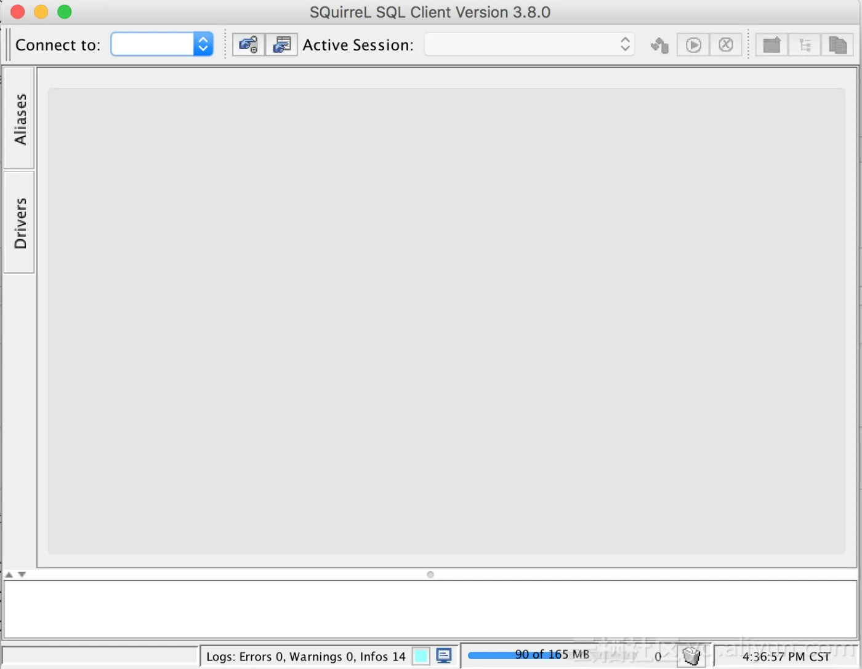862x669 pixels.
Task: Click the cyan log-level status square icon
Action: (421, 656)
